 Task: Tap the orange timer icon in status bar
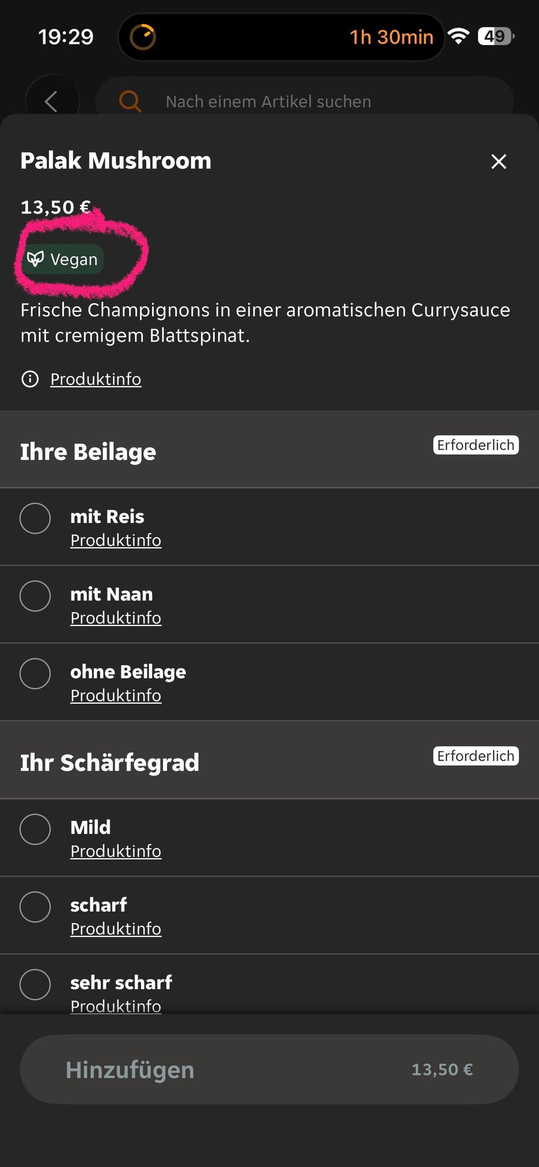(143, 37)
